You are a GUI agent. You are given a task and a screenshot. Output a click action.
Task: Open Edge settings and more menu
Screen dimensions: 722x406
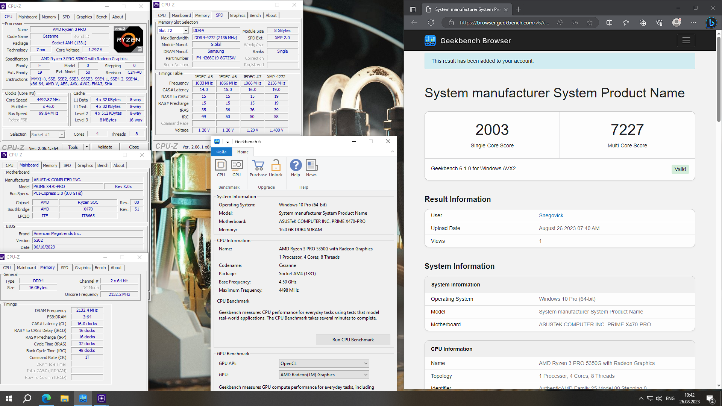click(694, 23)
